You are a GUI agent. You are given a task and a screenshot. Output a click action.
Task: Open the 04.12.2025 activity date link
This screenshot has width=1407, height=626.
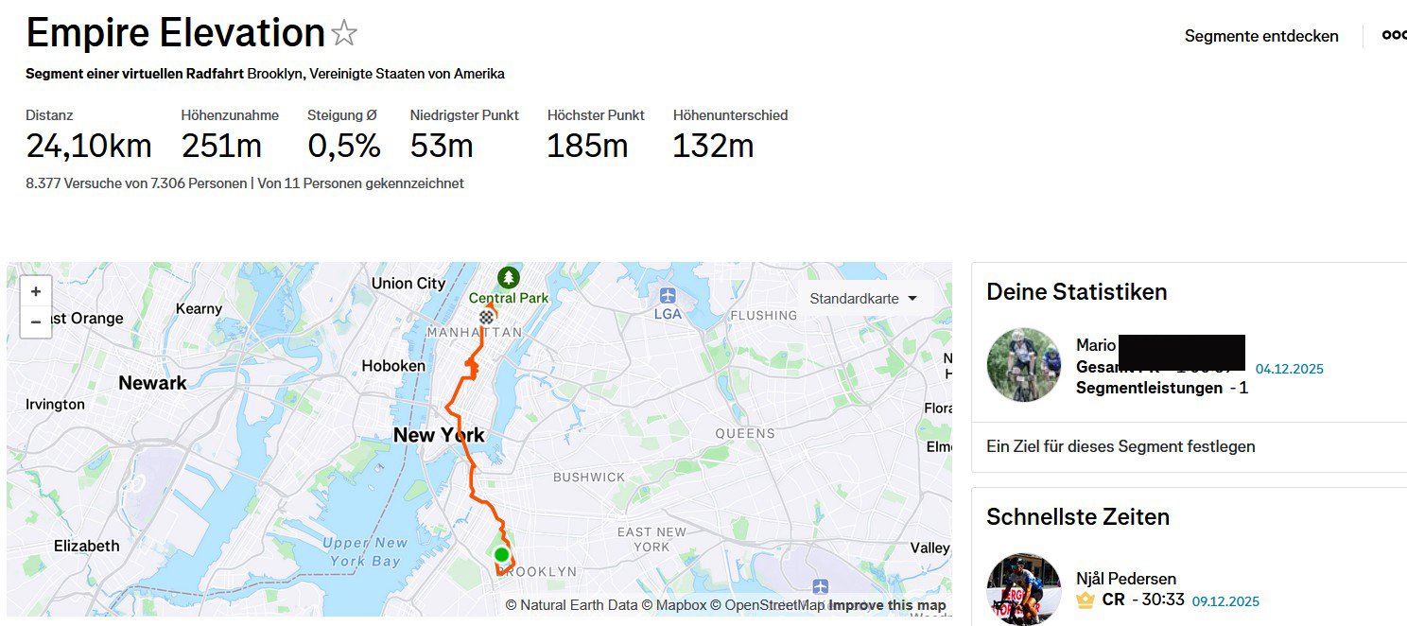coord(1289,369)
